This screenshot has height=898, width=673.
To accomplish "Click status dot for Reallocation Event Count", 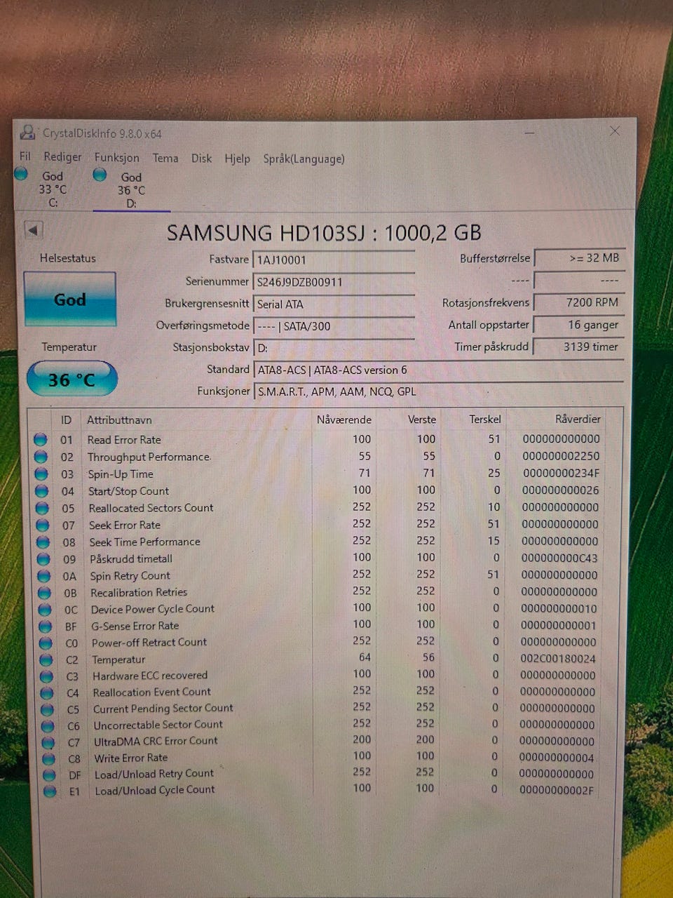I will click(x=47, y=692).
